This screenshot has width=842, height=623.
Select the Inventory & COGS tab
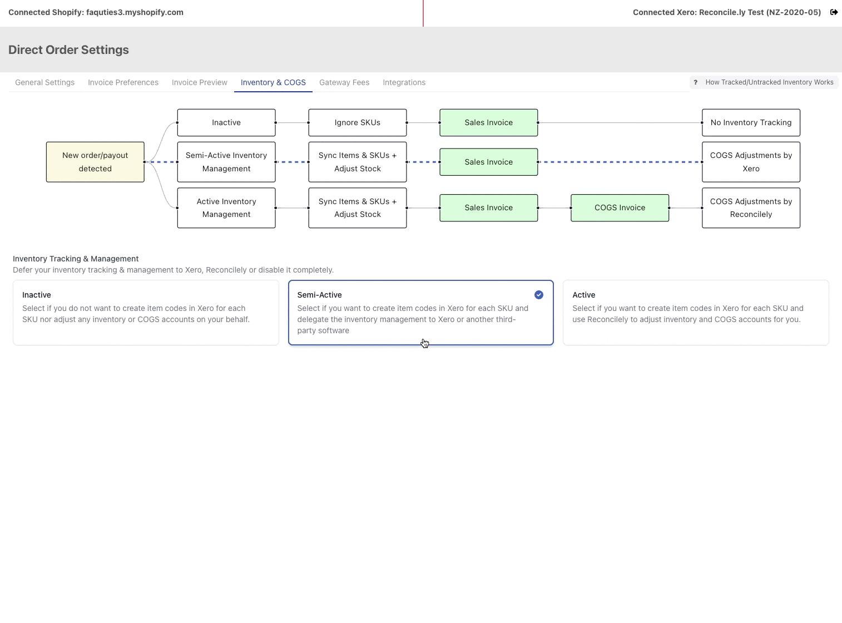click(273, 82)
